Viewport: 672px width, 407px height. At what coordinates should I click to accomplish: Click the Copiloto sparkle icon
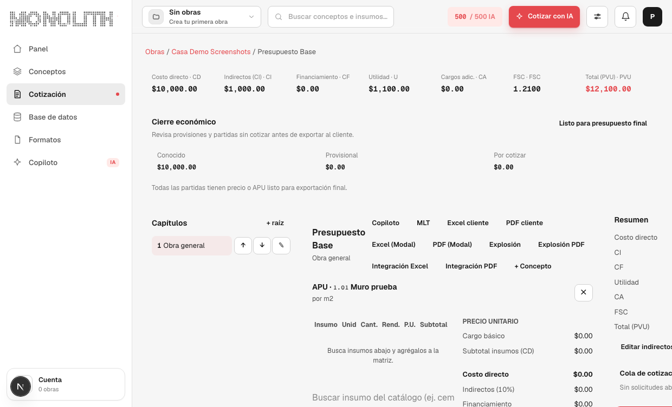[17, 162]
